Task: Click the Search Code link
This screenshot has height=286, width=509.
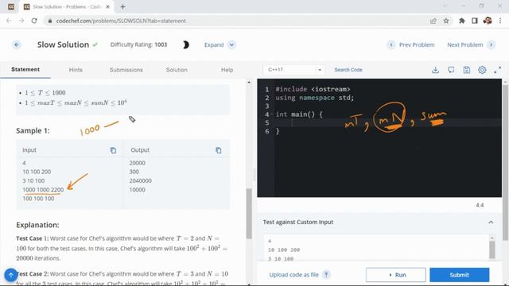Action: point(348,70)
